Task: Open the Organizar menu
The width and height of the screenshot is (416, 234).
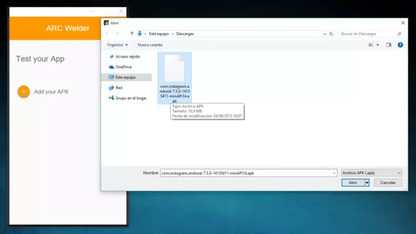Action: point(117,45)
